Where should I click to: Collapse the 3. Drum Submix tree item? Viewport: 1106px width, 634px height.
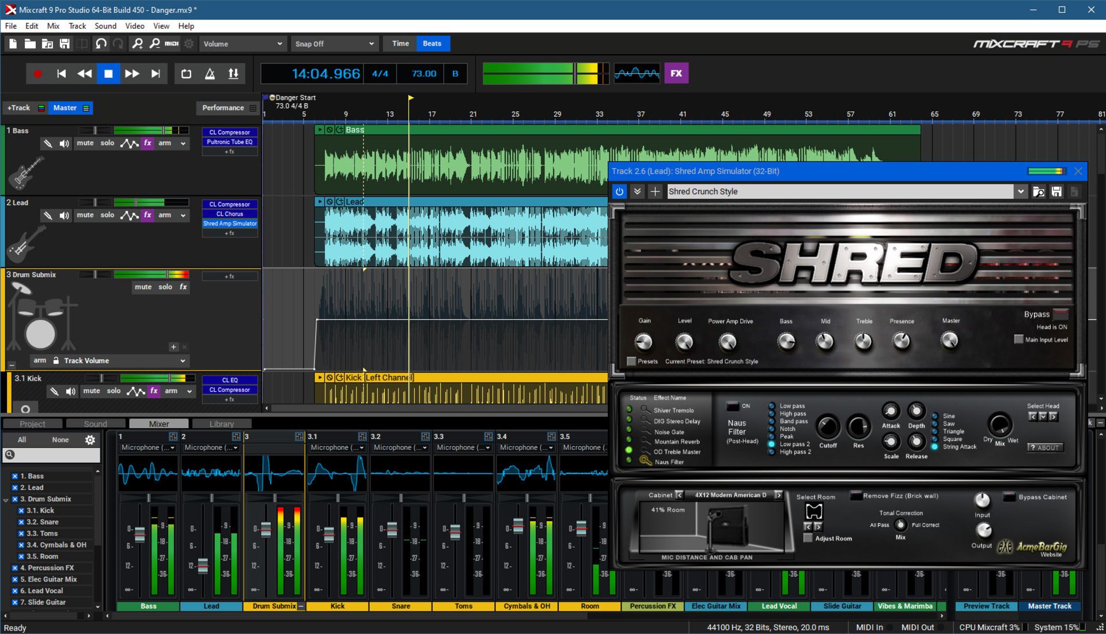coord(6,500)
